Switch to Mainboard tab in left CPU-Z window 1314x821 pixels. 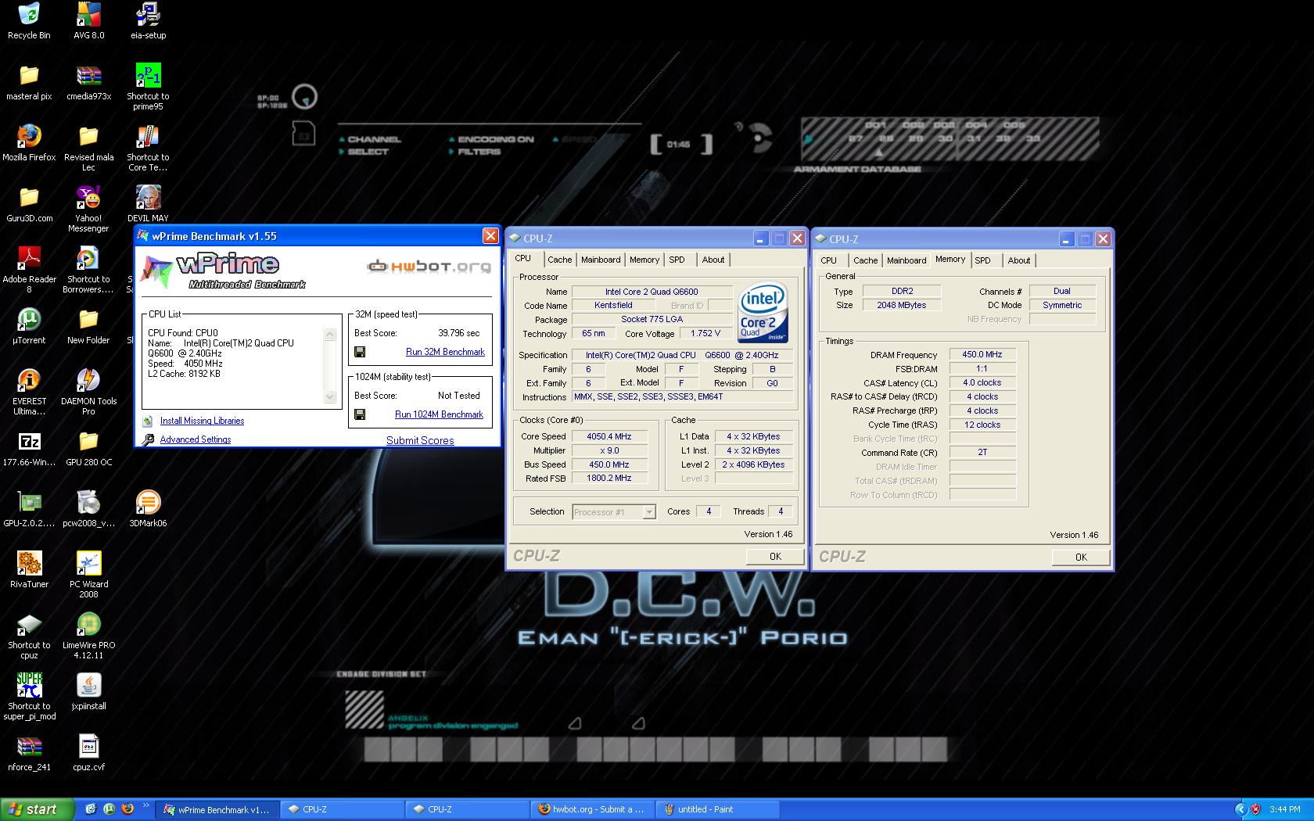pos(601,260)
